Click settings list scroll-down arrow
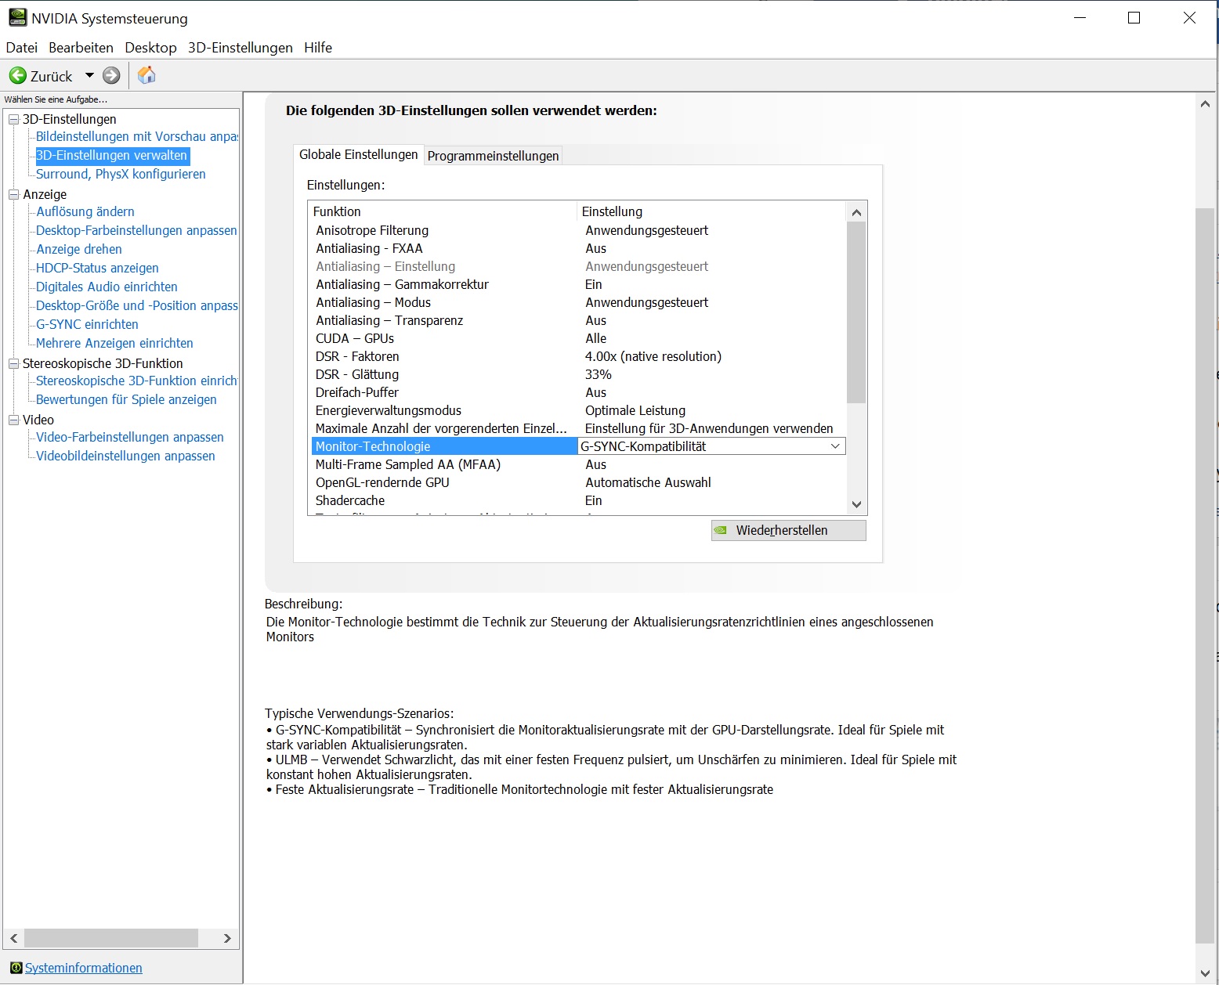The image size is (1219, 985). [856, 504]
